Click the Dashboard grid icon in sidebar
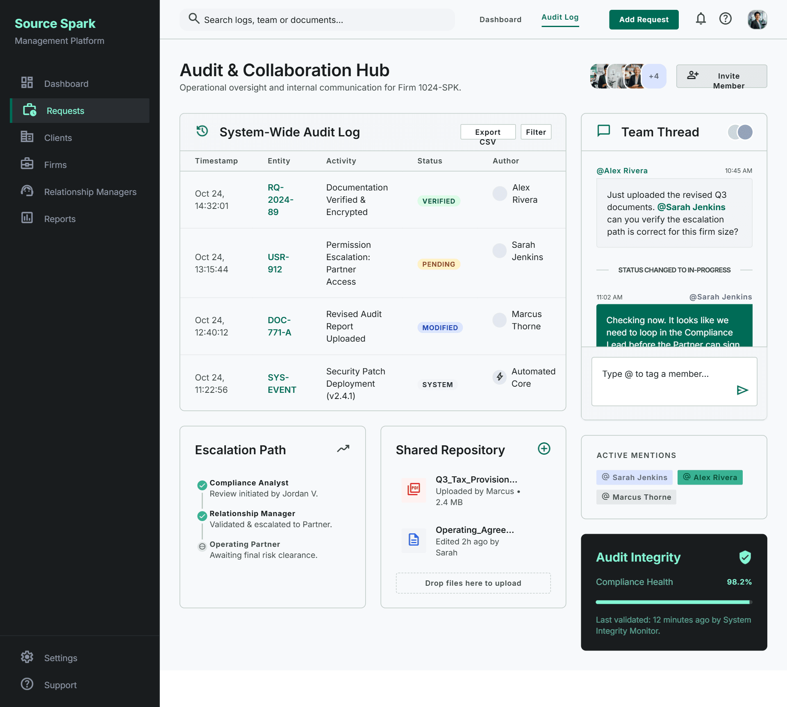Viewport: 787px width, 707px height. point(27,82)
